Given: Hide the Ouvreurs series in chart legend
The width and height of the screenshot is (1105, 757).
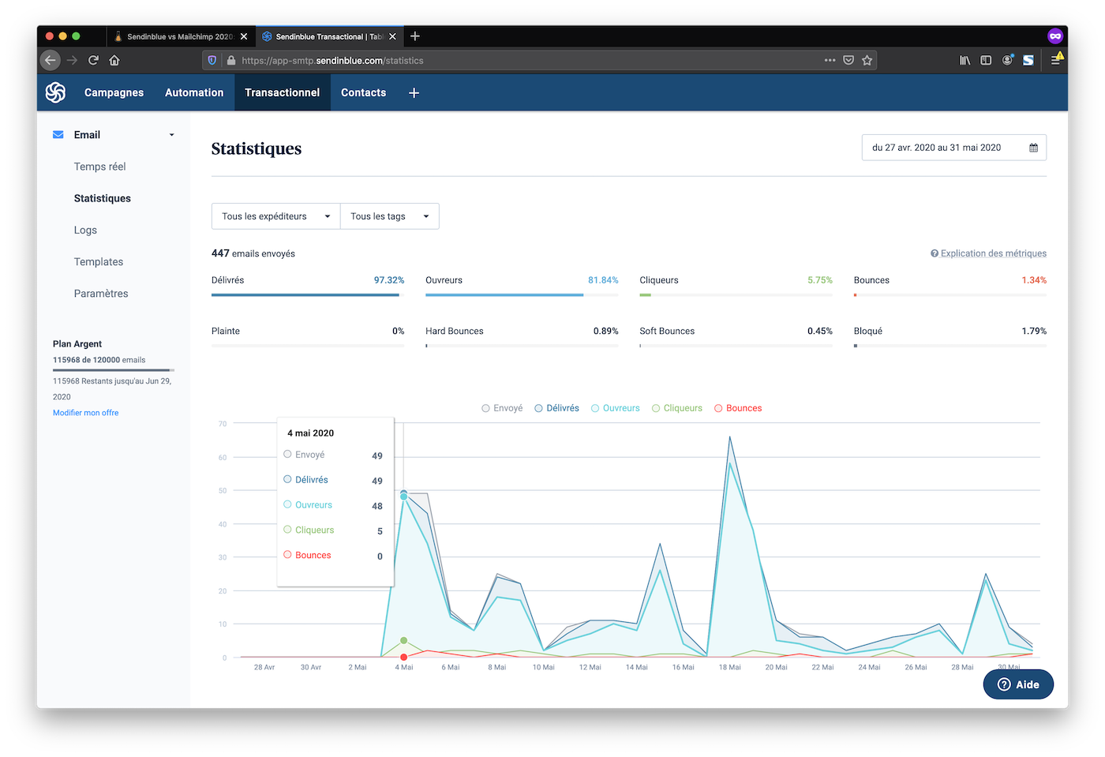Looking at the screenshot, I should click(615, 408).
